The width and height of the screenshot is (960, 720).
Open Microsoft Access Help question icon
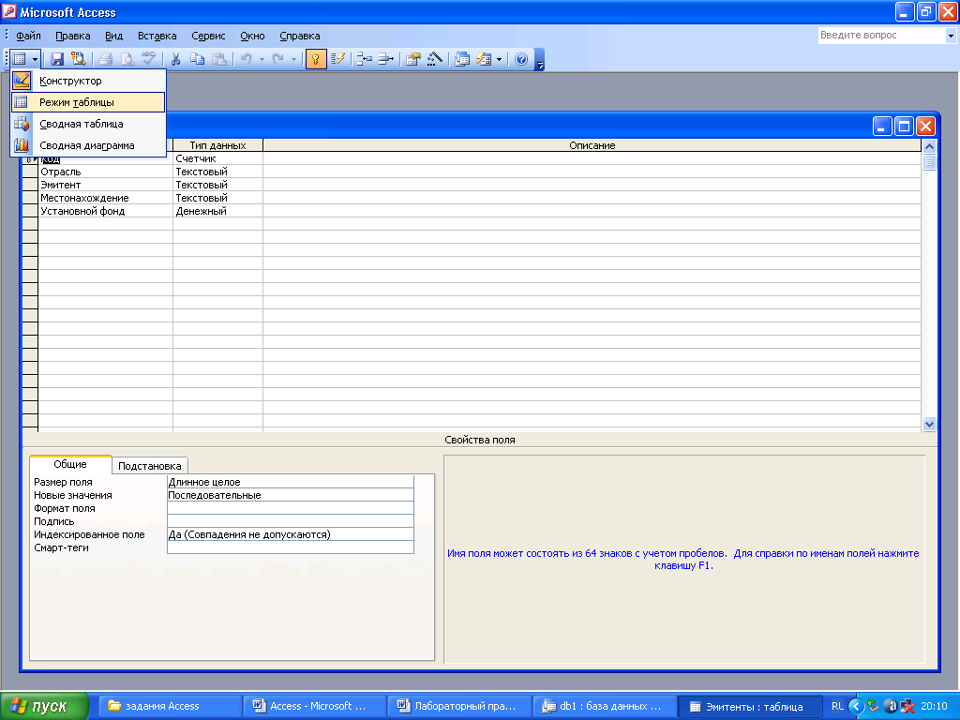click(x=521, y=59)
